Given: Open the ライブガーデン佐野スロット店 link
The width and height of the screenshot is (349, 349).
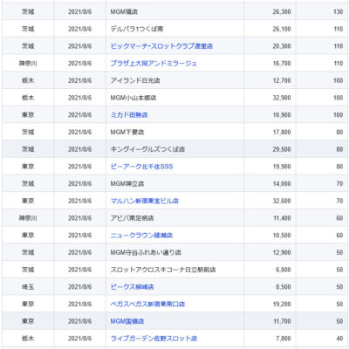Looking at the screenshot, I should coord(154,339).
